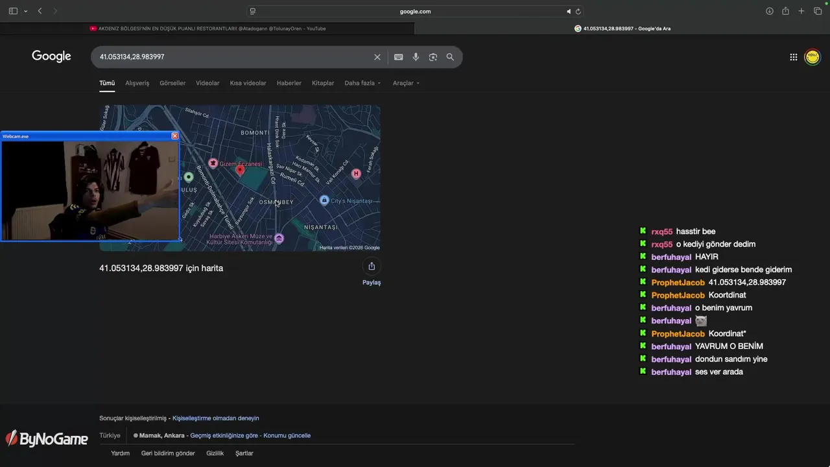The image size is (830, 467).
Task: Click the Harbiye Askeri Müze marker
Action: [x=279, y=239]
